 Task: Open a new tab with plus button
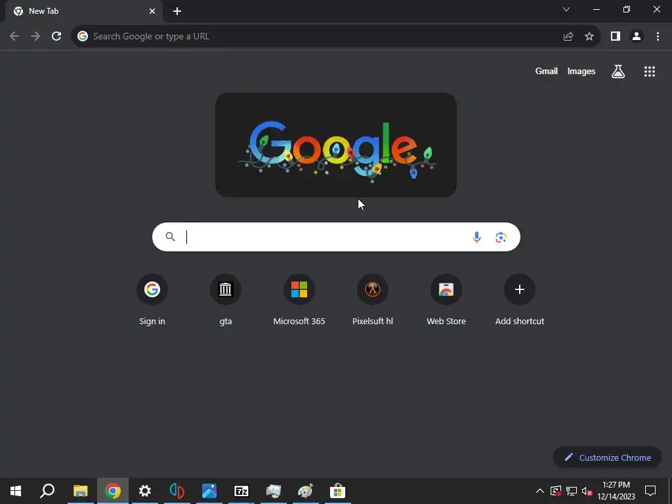(177, 11)
